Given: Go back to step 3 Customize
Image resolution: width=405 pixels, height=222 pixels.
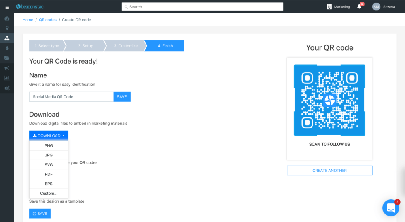Looking at the screenshot, I should pos(126,46).
